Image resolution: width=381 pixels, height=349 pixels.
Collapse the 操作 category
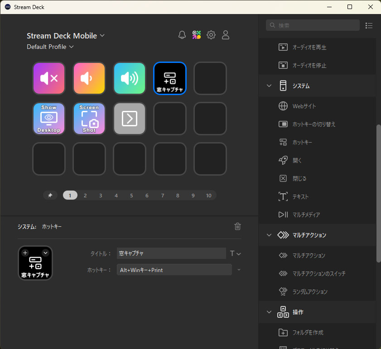coord(269,312)
